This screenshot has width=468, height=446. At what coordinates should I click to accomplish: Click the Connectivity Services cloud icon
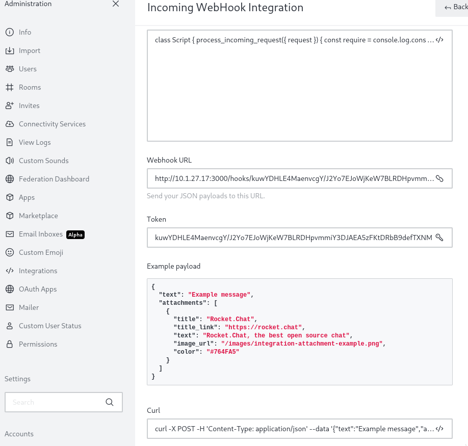click(x=10, y=124)
